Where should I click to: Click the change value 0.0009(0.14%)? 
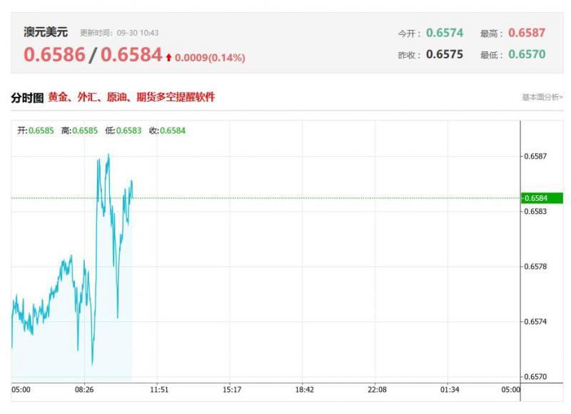click(210, 58)
